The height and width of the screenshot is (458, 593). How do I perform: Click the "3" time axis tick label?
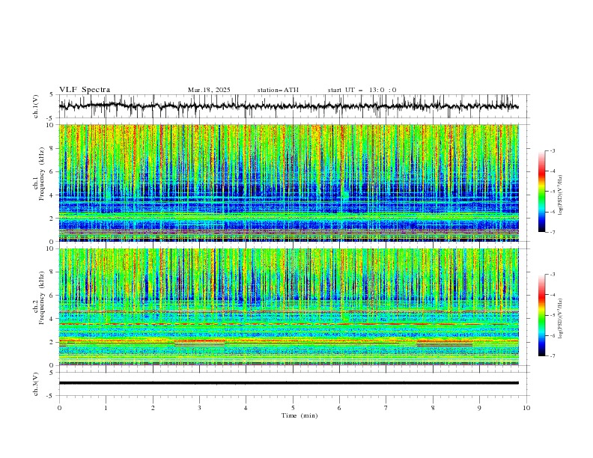(x=199, y=408)
